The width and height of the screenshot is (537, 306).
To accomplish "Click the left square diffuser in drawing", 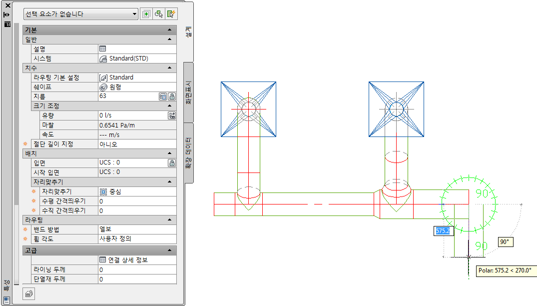I will point(249,109).
